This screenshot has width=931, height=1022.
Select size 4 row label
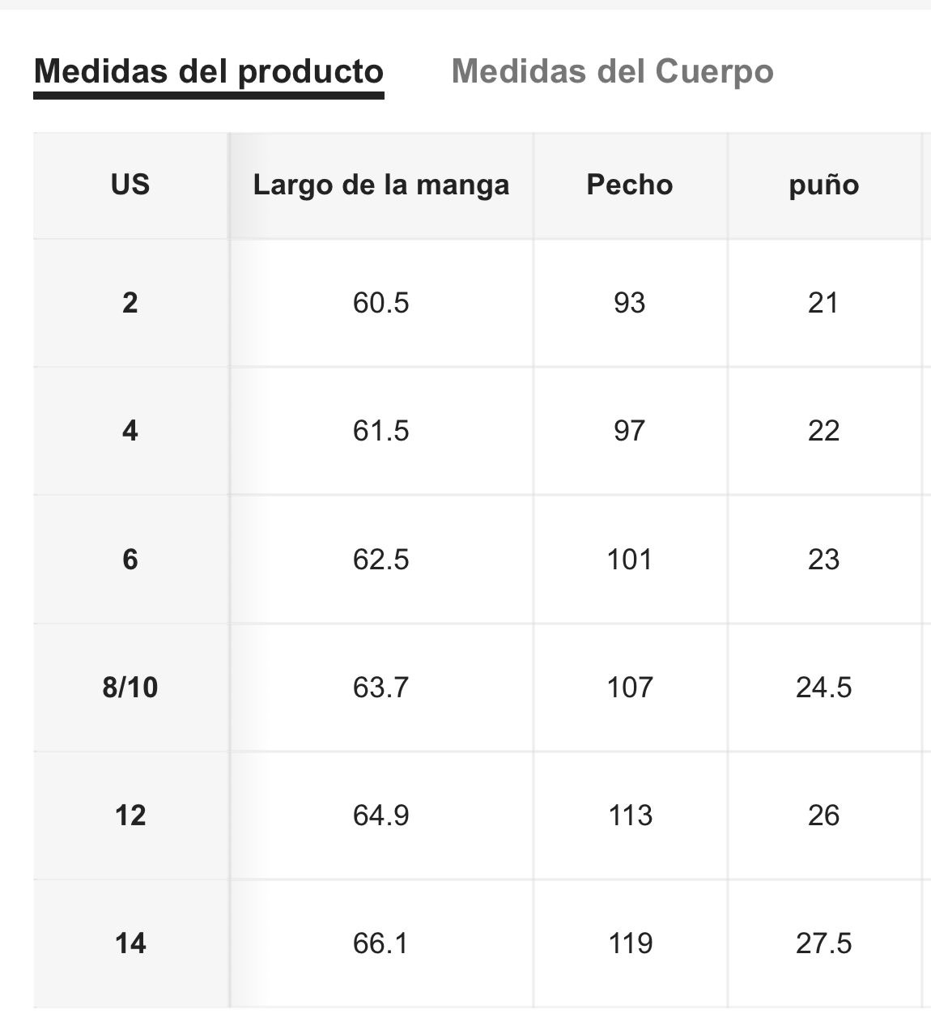coord(130,431)
